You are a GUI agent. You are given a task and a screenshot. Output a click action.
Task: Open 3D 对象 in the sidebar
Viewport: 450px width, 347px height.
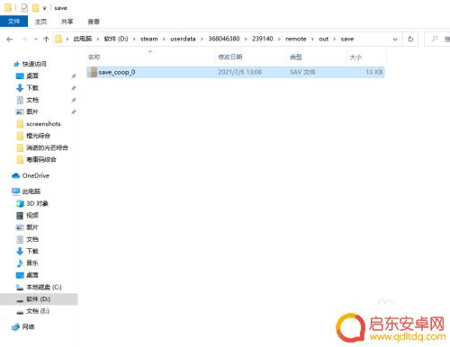click(x=37, y=203)
